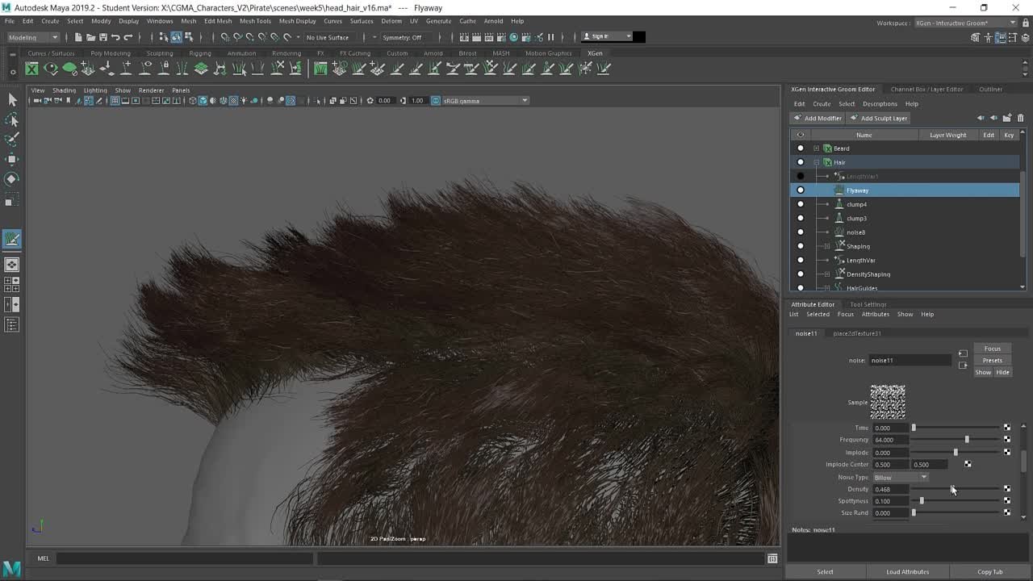Open the Noise Type Billow dropdown
Image resolution: width=1033 pixels, height=581 pixels.
point(901,477)
